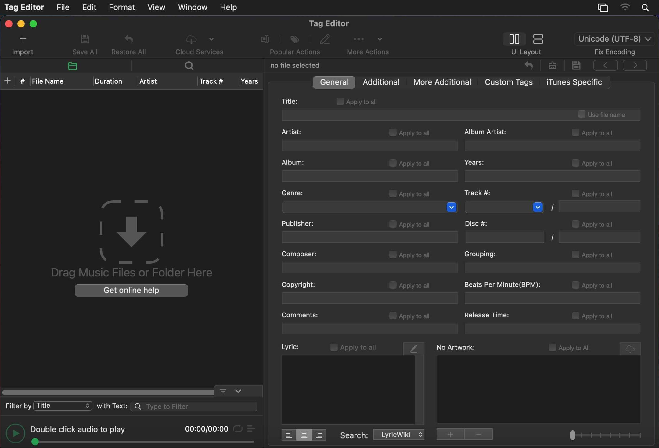Open the Unicode (UTF-8) encoding dropdown

(614, 39)
